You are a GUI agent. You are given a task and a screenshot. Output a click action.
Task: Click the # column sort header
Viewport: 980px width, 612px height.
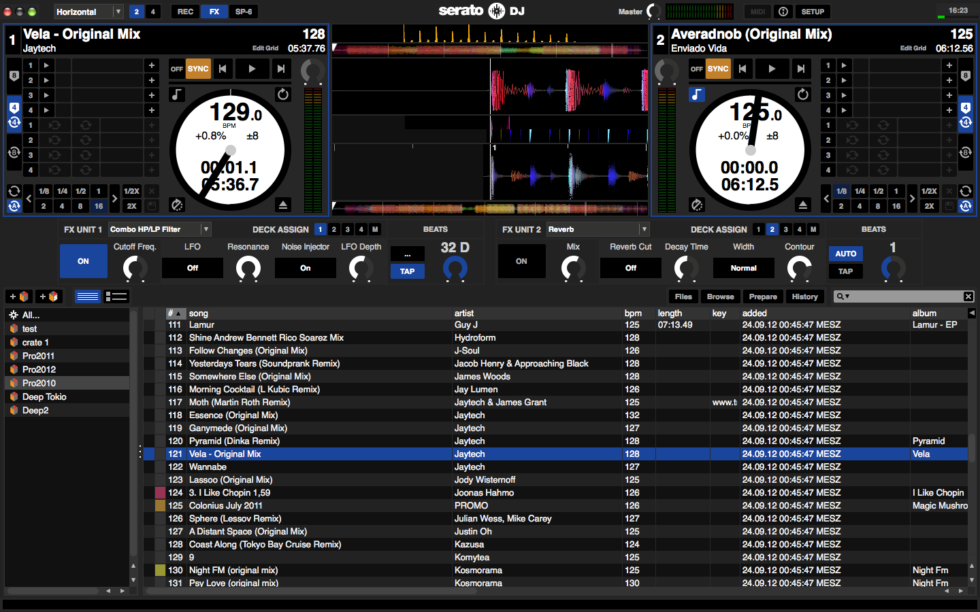click(x=175, y=313)
